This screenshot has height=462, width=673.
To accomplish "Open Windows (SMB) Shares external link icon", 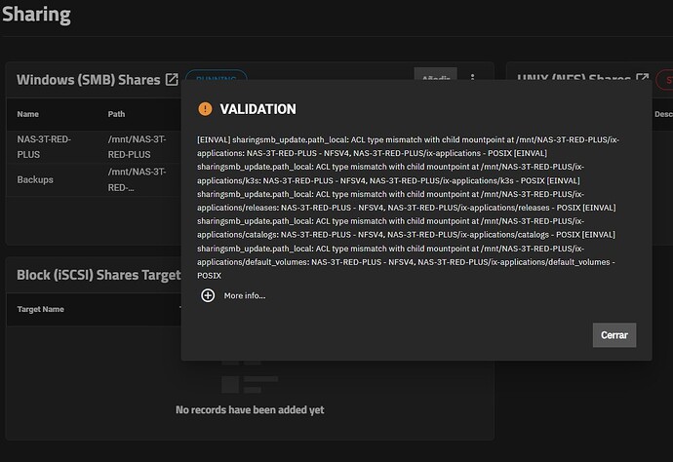I will click(x=172, y=79).
